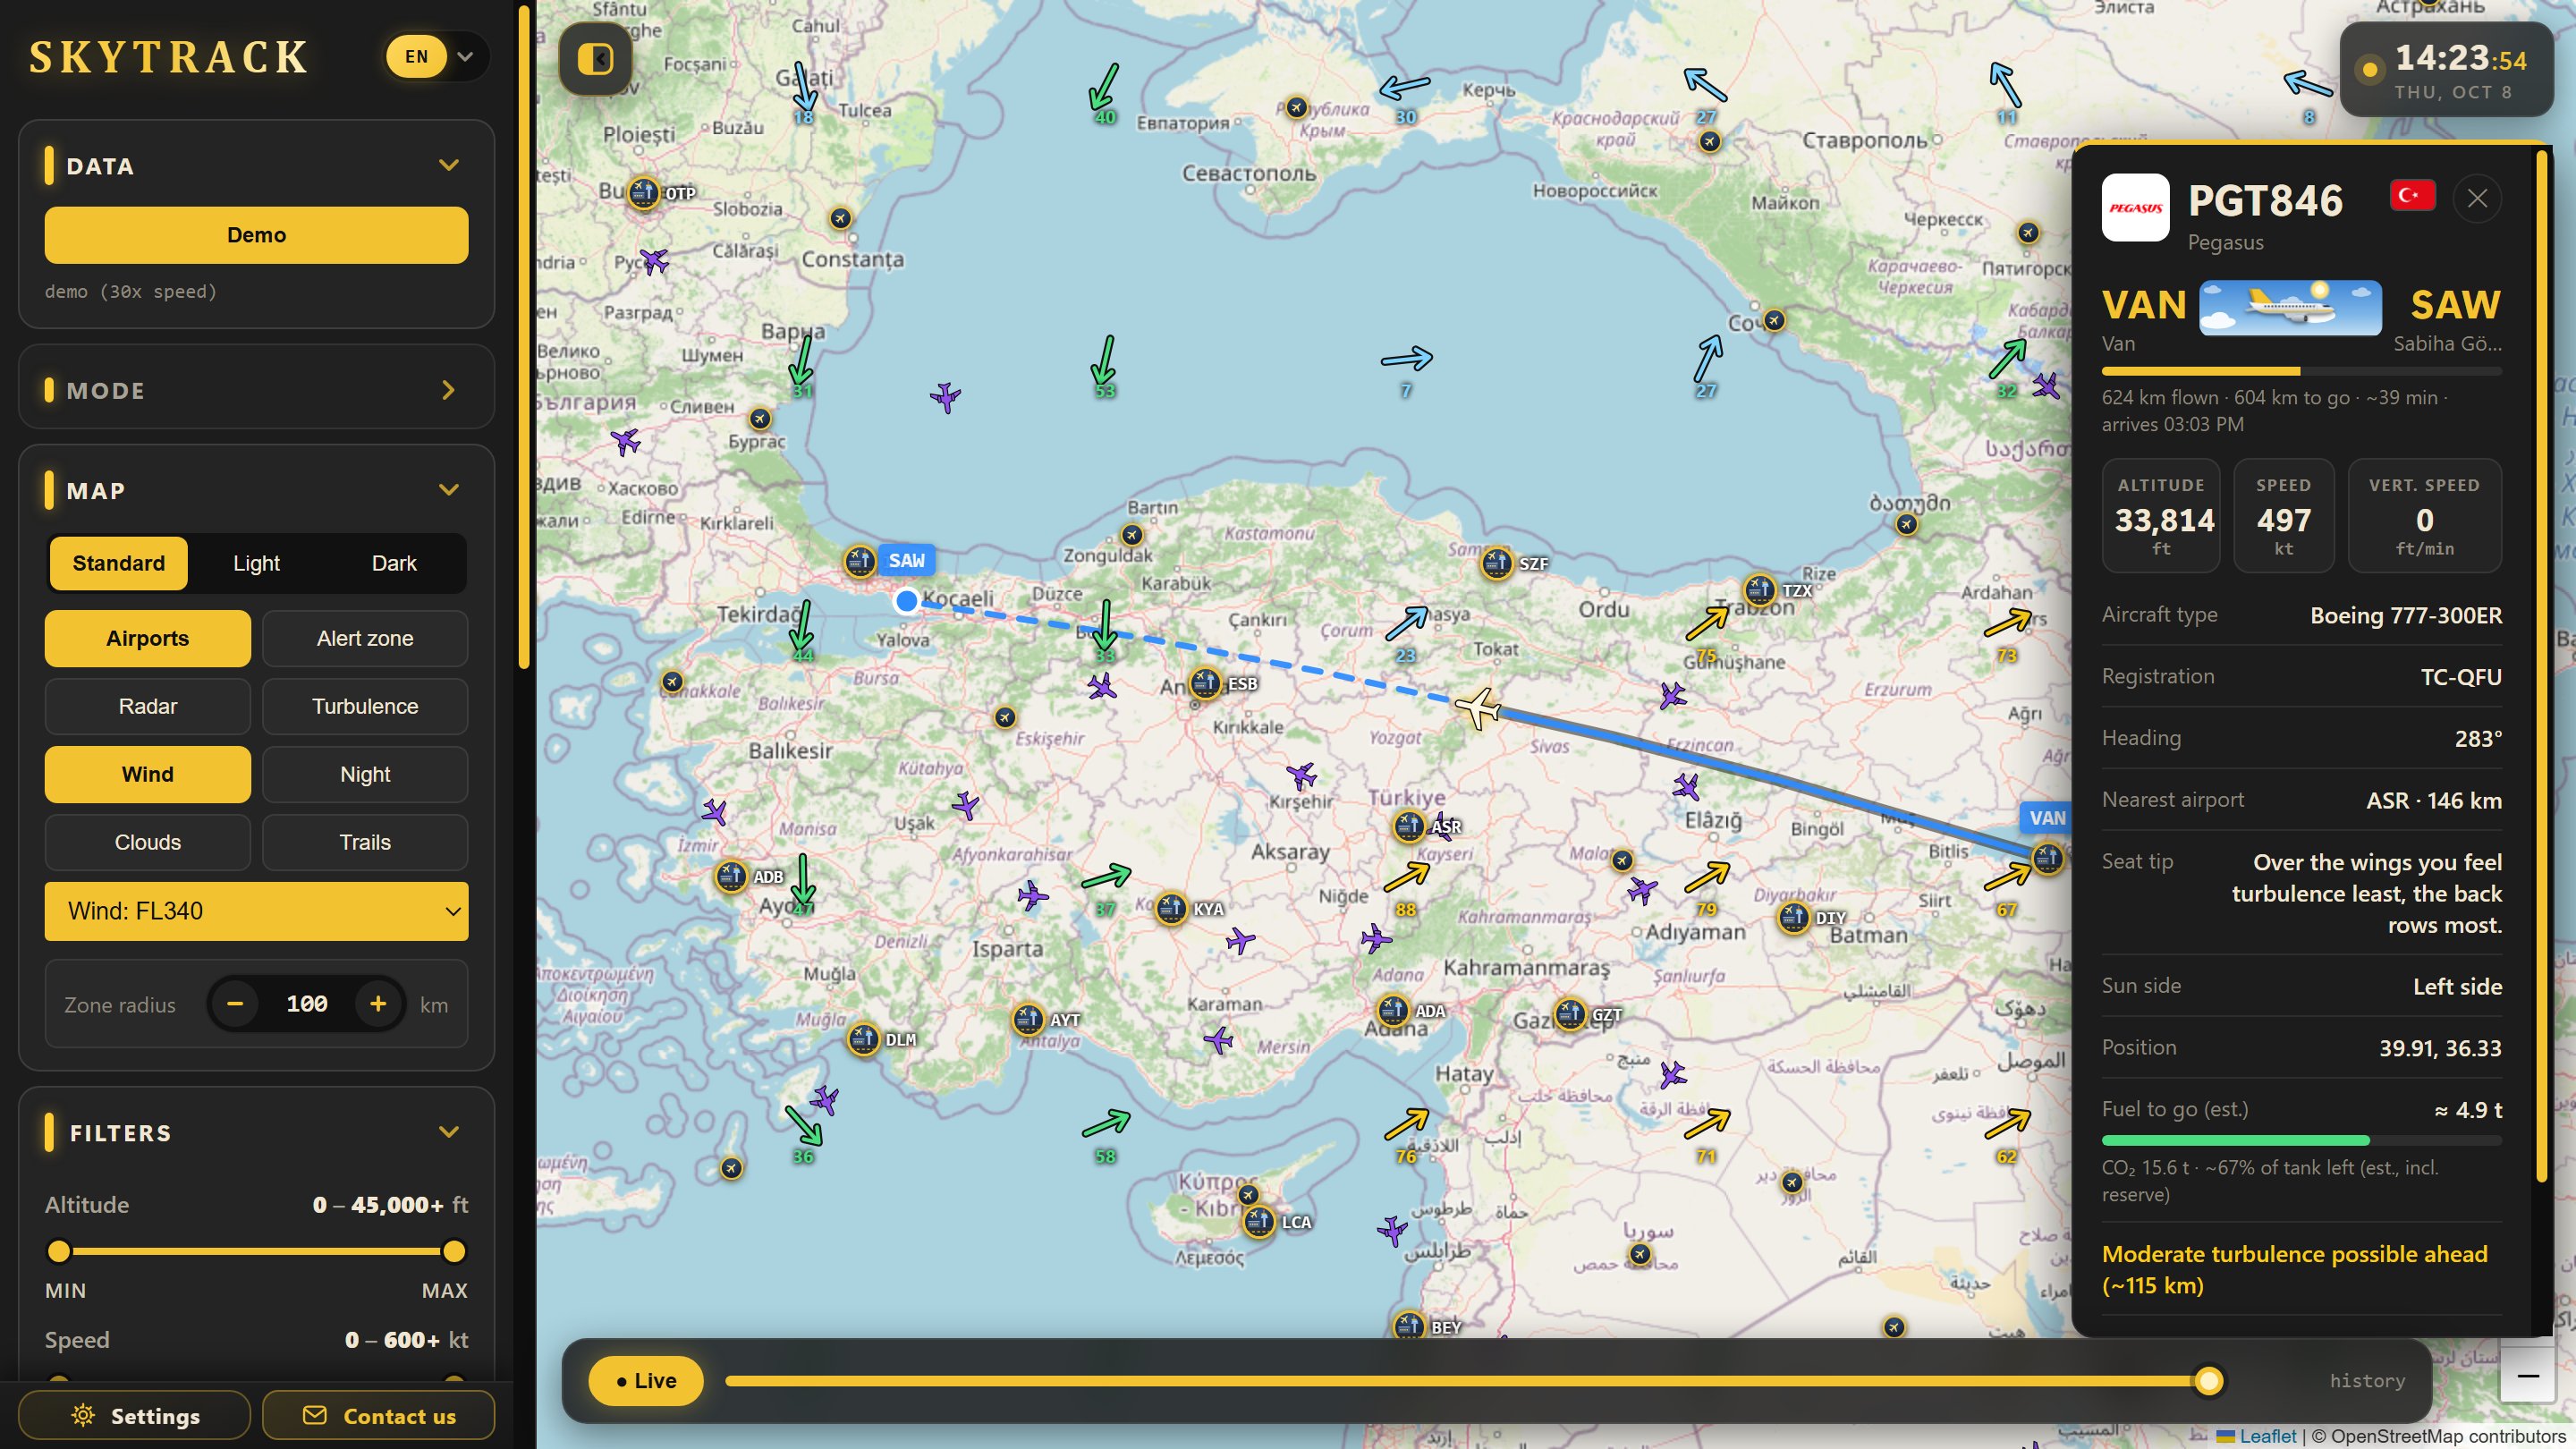The width and height of the screenshot is (2576, 1449).
Task: Open the EN language dropdown
Action: point(437,57)
